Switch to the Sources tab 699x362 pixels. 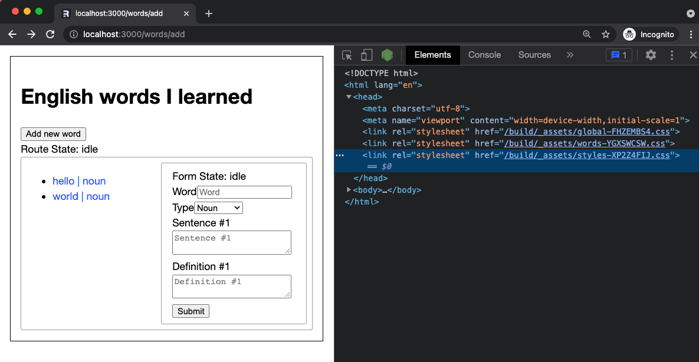coord(534,55)
